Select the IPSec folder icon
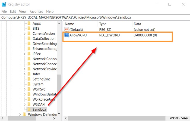 [29, 54]
